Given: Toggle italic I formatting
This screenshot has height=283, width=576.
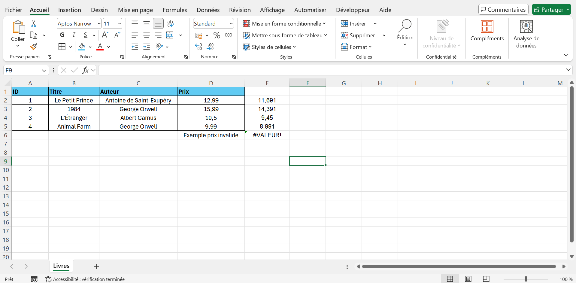Looking at the screenshot, I should click(x=74, y=35).
